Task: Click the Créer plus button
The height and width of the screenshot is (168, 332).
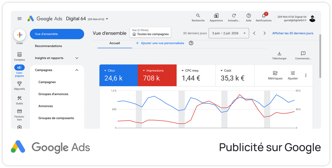Action: 20,35
